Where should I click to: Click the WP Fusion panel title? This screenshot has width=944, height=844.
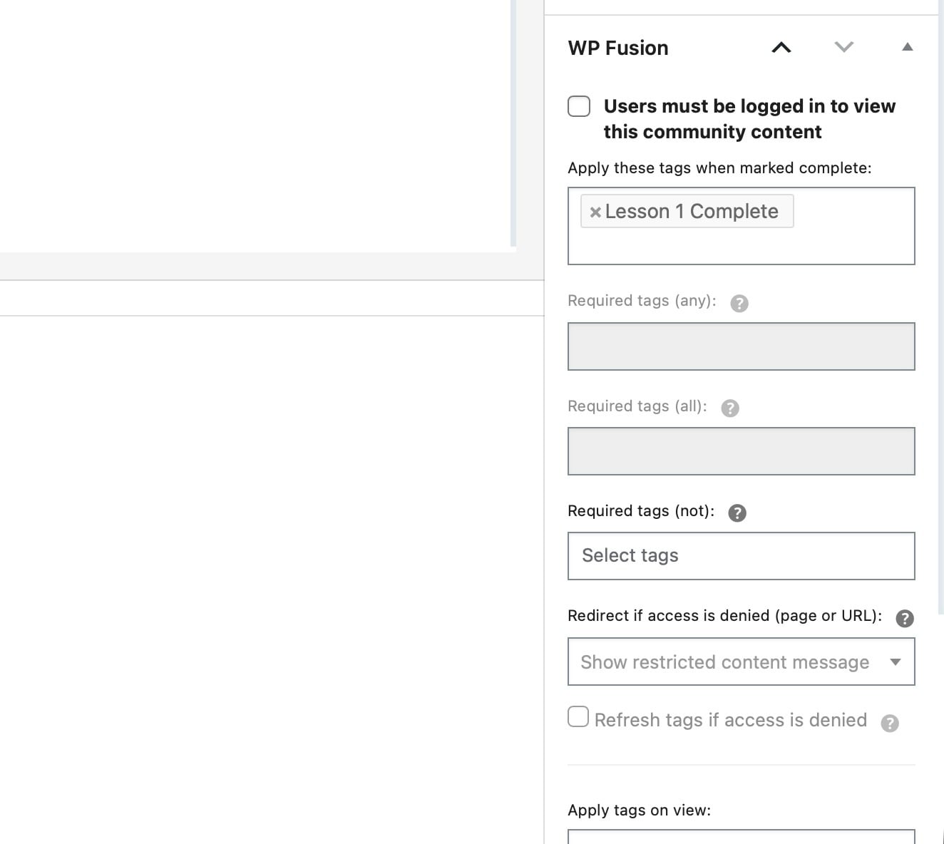point(618,48)
